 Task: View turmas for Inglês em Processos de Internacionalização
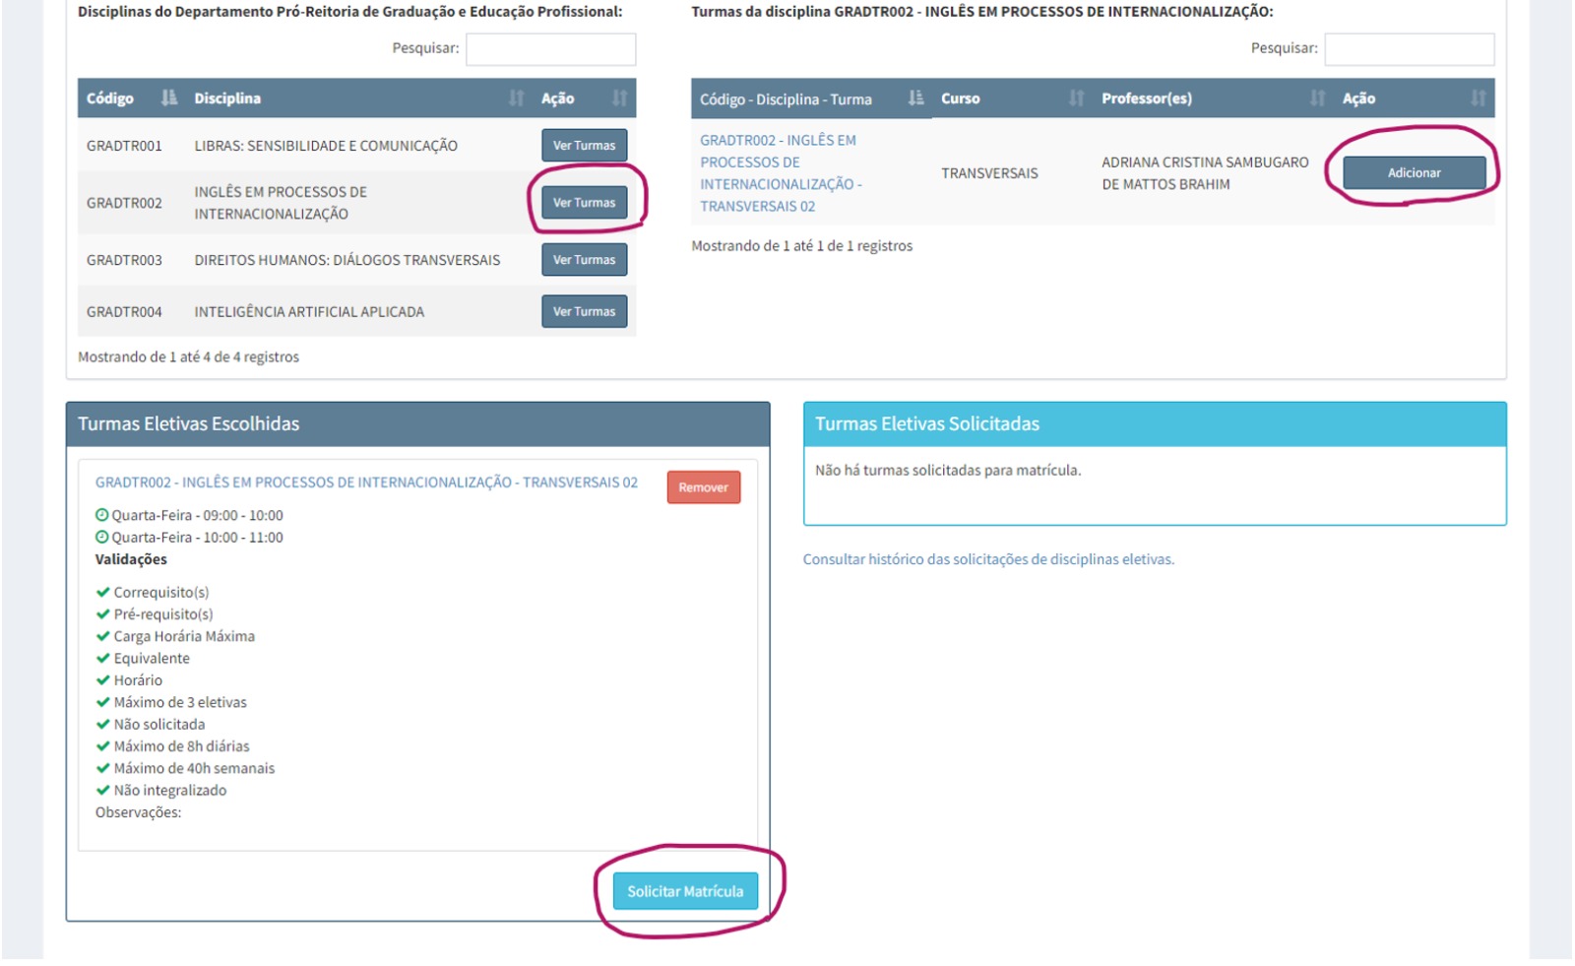click(x=584, y=202)
